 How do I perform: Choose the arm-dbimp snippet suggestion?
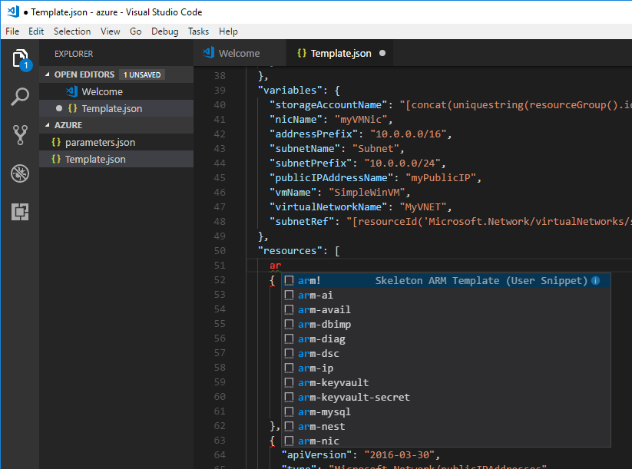[x=446, y=325]
